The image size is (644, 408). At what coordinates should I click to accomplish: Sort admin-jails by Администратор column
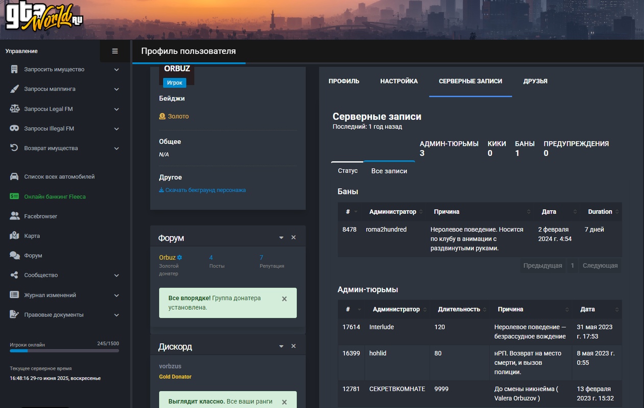click(398, 309)
